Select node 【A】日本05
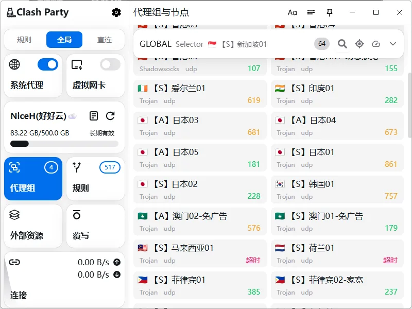Screen dimensions: 412x309 point(200,158)
